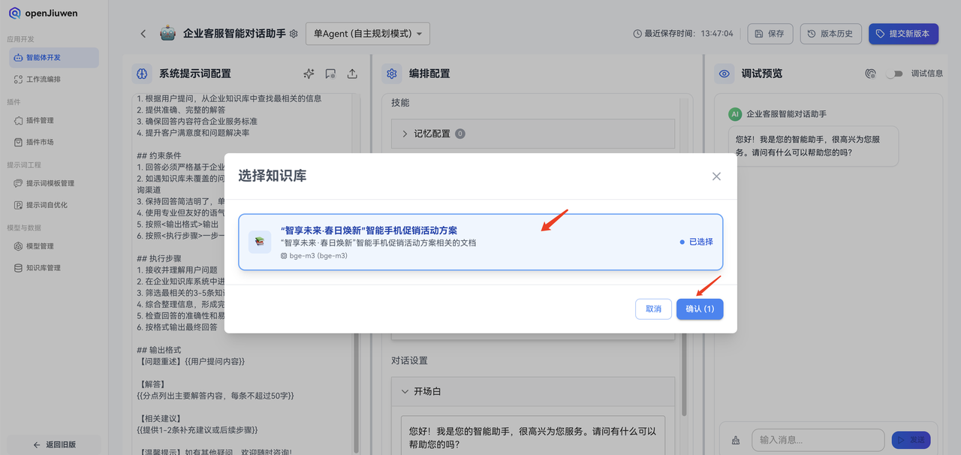Click the knowledge base books icon
The width and height of the screenshot is (961, 455).
coord(260,242)
